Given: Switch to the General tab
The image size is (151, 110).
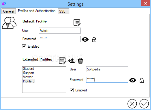Looking at the screenshot, I should click(x=9, y=11).
